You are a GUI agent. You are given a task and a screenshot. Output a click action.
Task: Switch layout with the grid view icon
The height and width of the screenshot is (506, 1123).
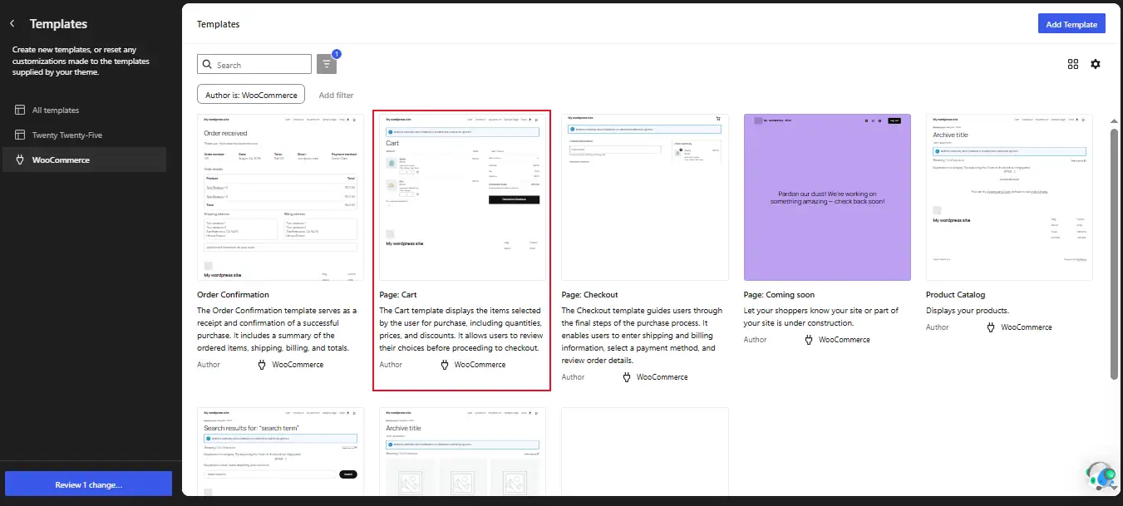(1073, 64)
